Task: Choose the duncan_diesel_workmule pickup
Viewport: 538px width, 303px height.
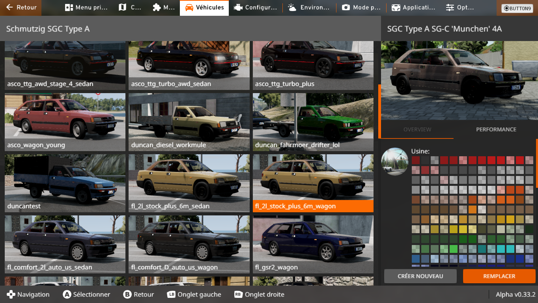Action: 189,122
